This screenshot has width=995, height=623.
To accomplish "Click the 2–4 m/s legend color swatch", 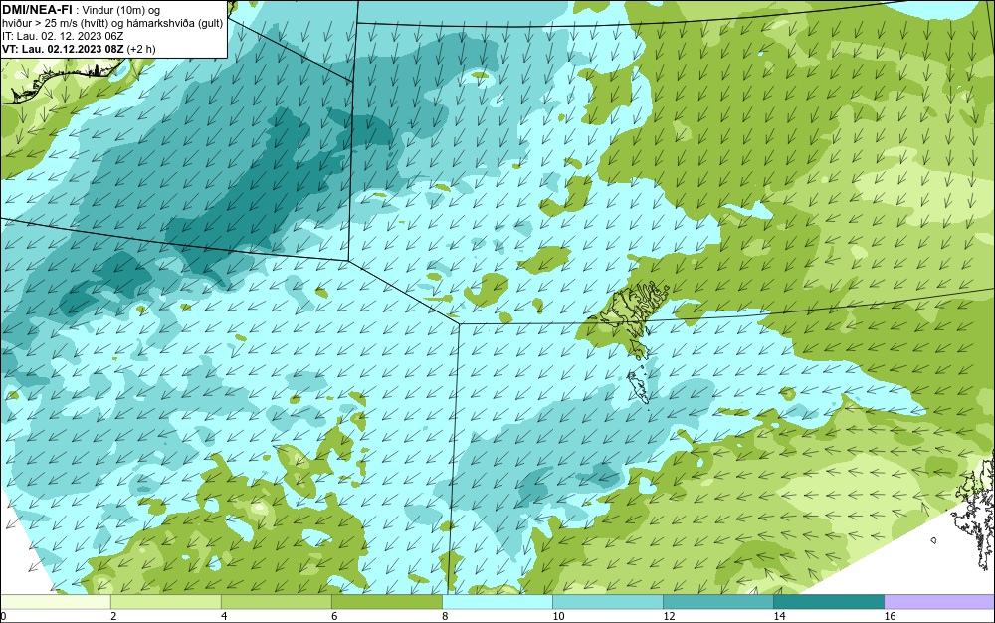I will tap(165, 601).
